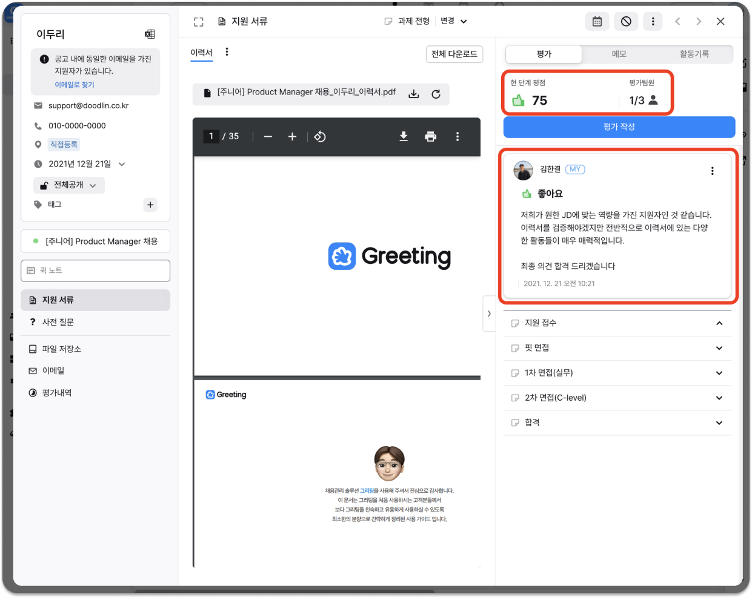Viewport: 752px width, 598px height.
Task: Close the applicant detail panel
Action: pos(720,21)
